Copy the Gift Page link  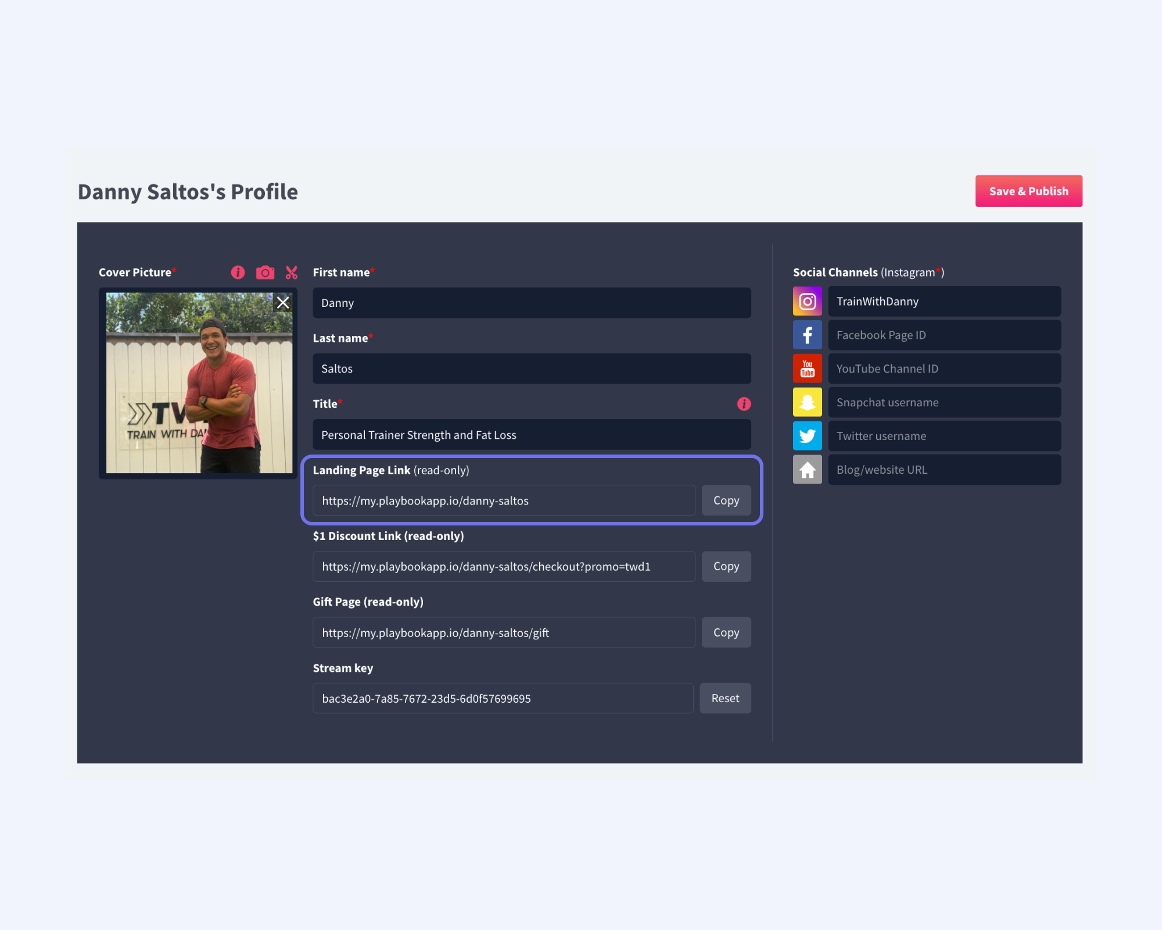click(726, 632)
